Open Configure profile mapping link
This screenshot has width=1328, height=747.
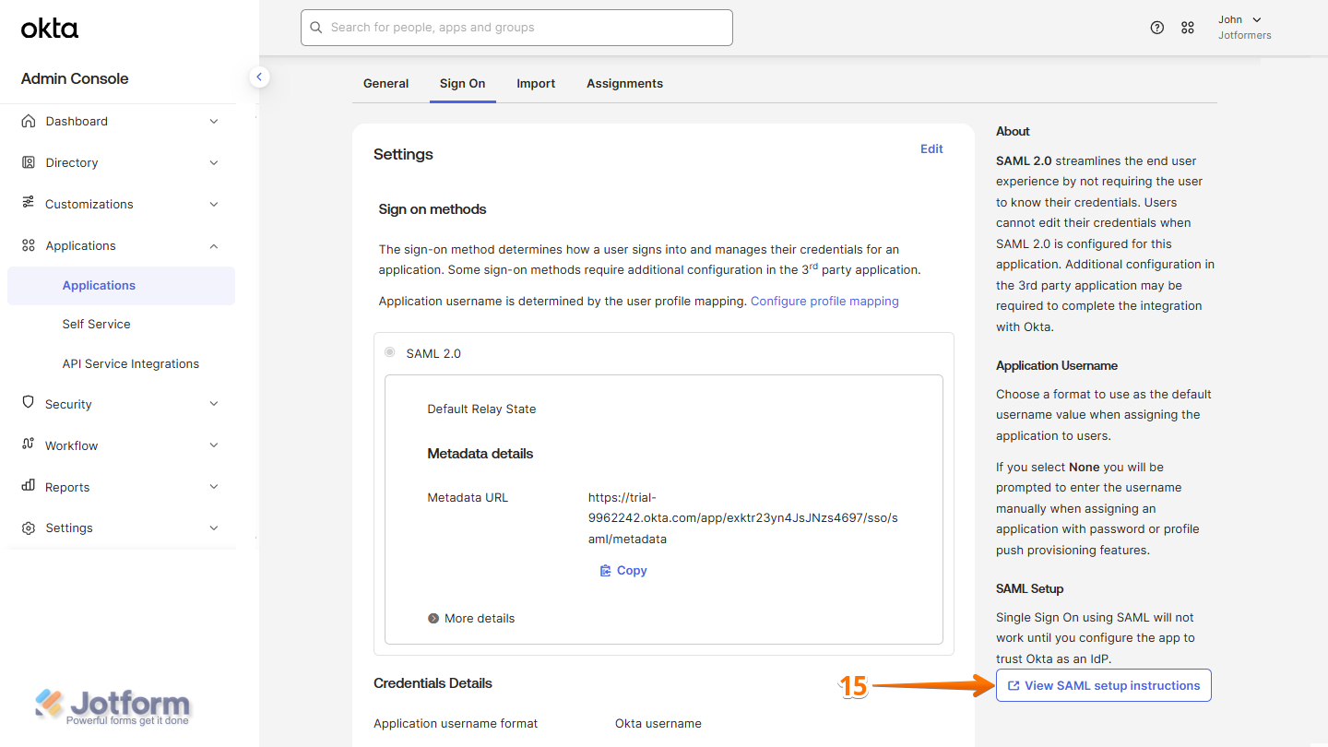point(824,302)
